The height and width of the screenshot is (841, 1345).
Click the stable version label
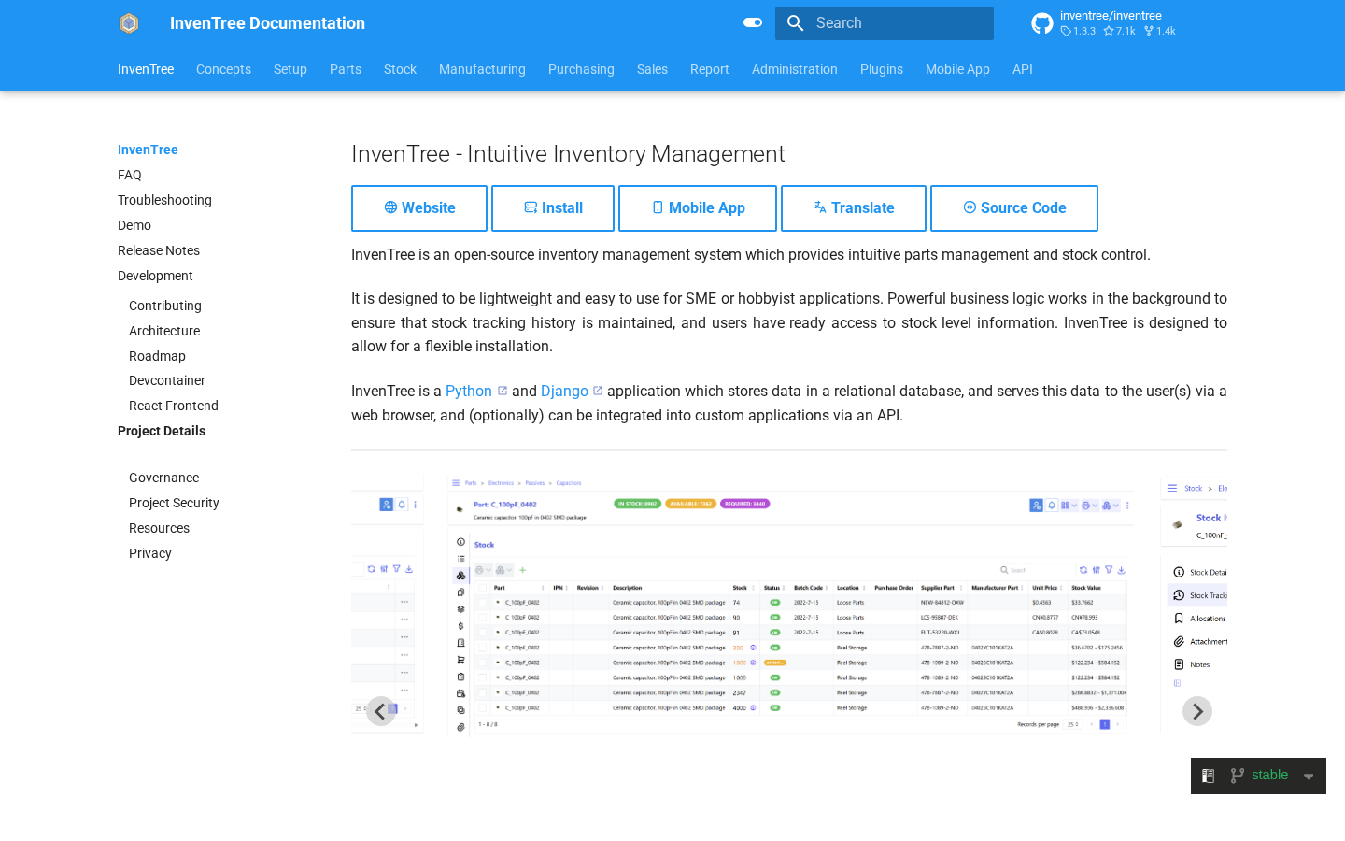point(1269,775)
